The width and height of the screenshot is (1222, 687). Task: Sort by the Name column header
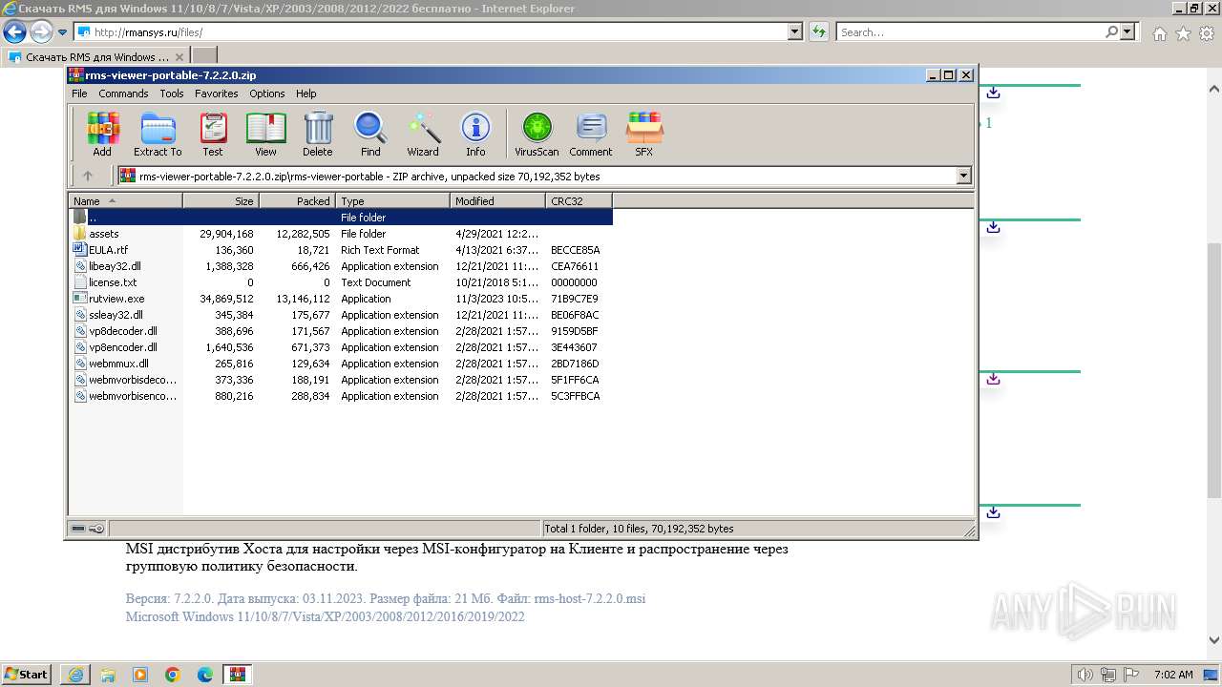click(x=125, y=200)
